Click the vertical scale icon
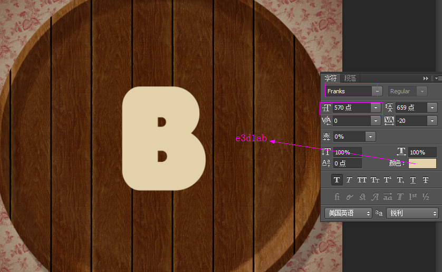Screen dimensions: 442x272 (326, 152)
